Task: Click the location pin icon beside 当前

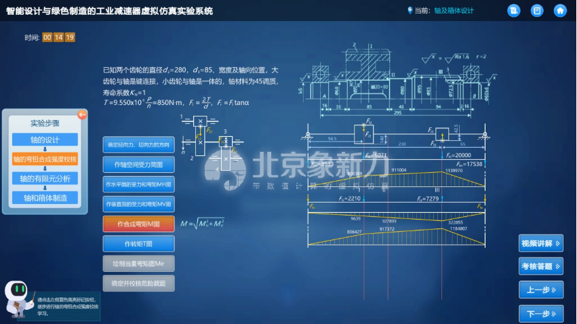Action: pyautogui.click(x=410, y=10)
